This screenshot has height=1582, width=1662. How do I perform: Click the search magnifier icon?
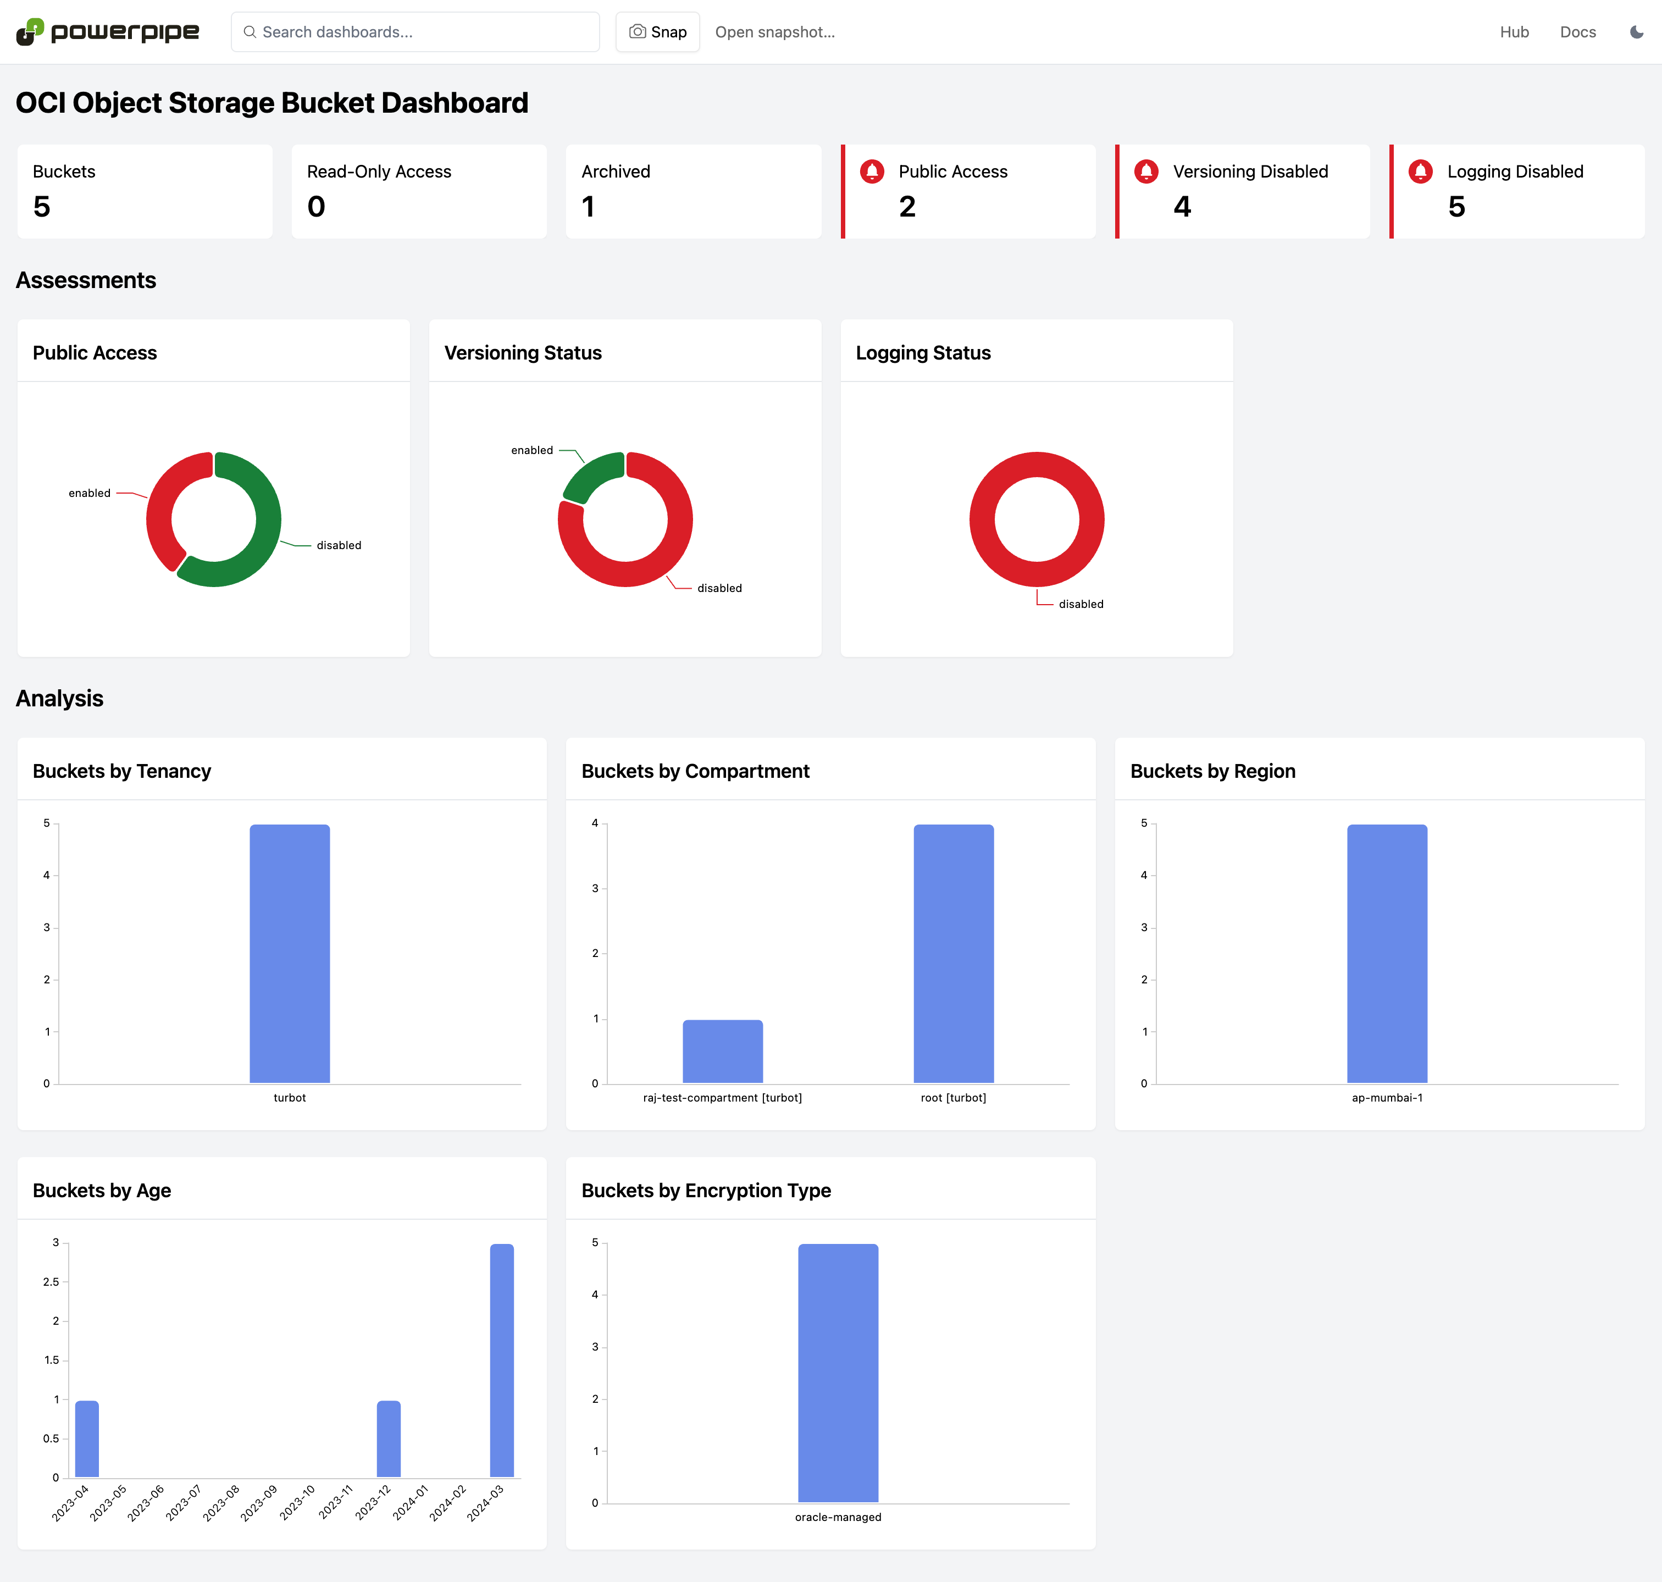tap(250, 32)
